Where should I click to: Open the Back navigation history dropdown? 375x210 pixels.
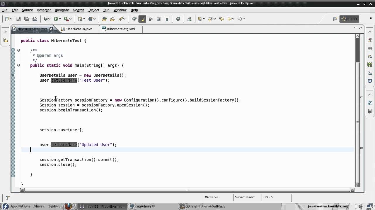(x=233, y=19)
